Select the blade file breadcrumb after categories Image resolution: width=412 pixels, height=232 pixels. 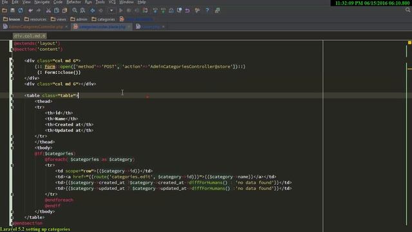pyautogui.click(x=136, y=19)
